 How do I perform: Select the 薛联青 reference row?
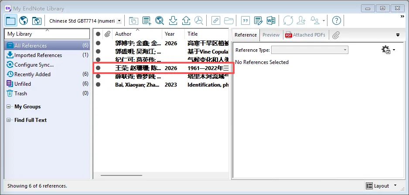[x=161, y=76]
